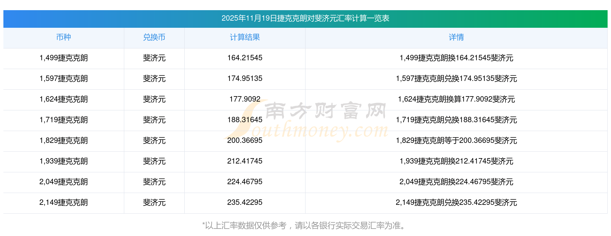Click the 币种 column header
611x236 pixels.
(63, 37)
